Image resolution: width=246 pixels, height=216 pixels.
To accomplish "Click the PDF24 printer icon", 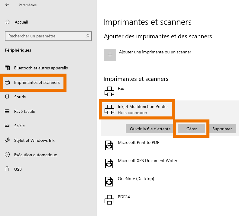I will (109, 199).
